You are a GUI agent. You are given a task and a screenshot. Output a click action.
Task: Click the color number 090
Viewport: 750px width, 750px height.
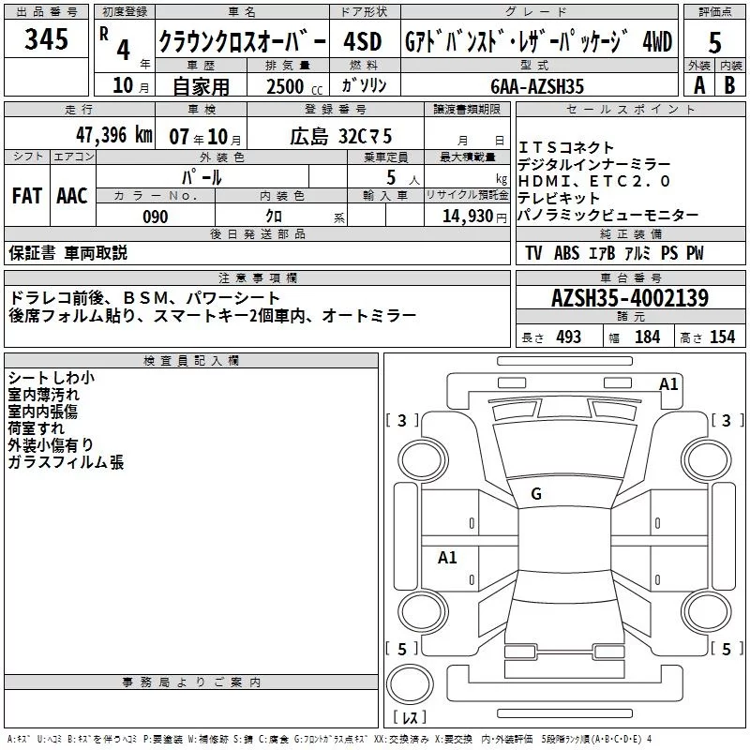155,217
